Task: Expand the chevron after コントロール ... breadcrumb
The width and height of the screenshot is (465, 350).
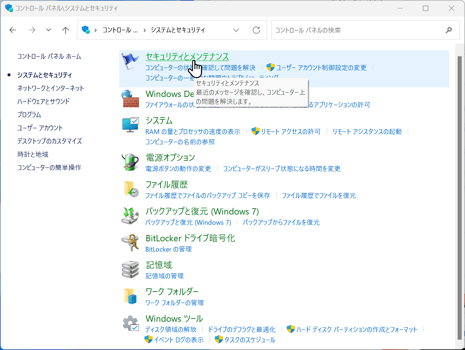Action: [x=144, y=30]
